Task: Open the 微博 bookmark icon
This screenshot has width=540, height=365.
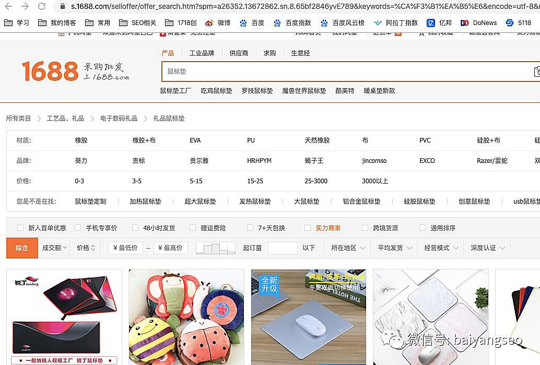Action: 208,22
